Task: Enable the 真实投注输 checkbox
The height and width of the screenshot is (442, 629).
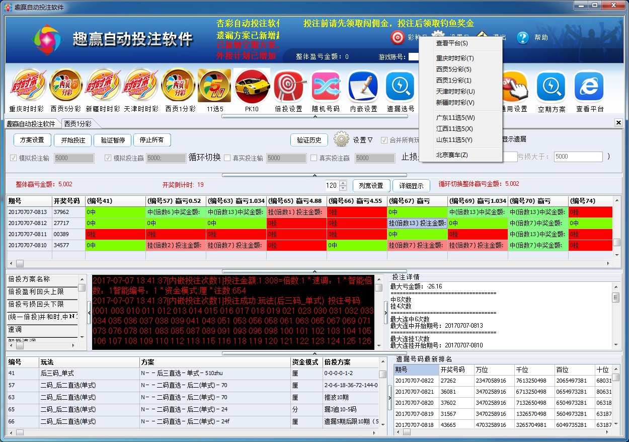Action: [x=227, y=157]
